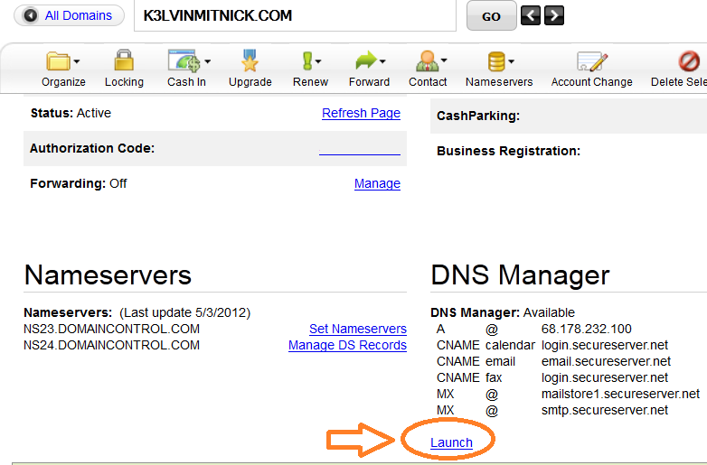Screen dimensions: 707x465
Task: Click mailstore1.secureserver.net MX value
Action: click(620, 394)
